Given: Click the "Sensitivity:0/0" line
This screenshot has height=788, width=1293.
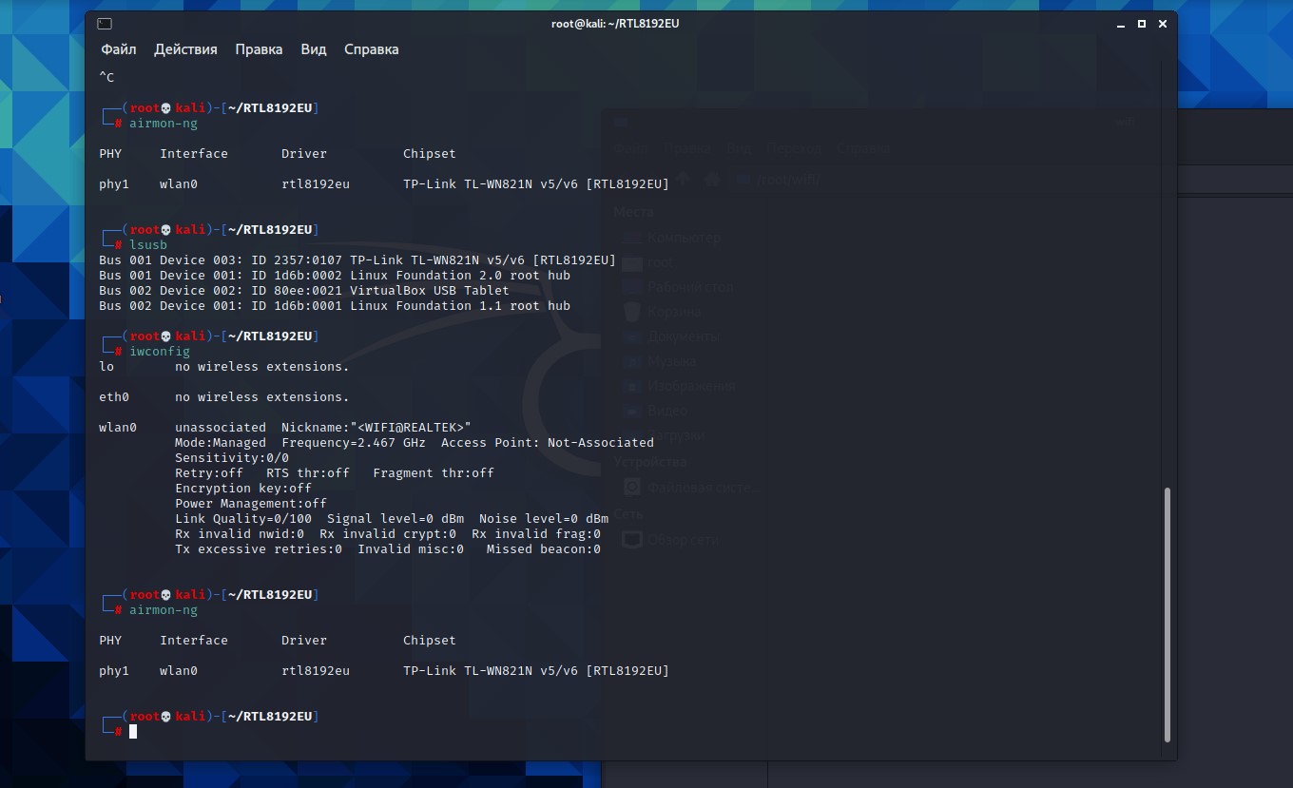Looking at the screenshot, I should [232, 458].
